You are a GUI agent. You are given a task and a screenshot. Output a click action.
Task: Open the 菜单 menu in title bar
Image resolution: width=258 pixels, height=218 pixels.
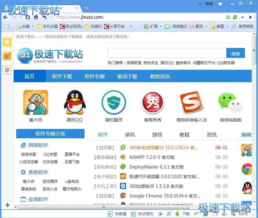(x=209, y=4)
